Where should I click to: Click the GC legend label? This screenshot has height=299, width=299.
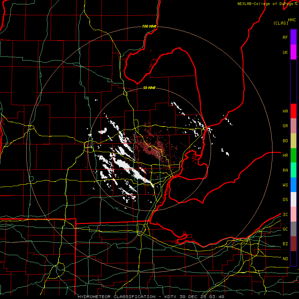(x=285, y=229)
